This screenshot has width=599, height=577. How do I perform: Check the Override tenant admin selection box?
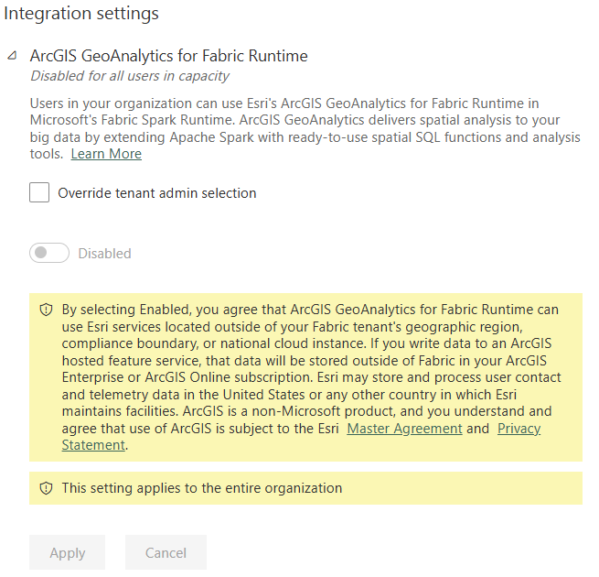click(39, 192)
